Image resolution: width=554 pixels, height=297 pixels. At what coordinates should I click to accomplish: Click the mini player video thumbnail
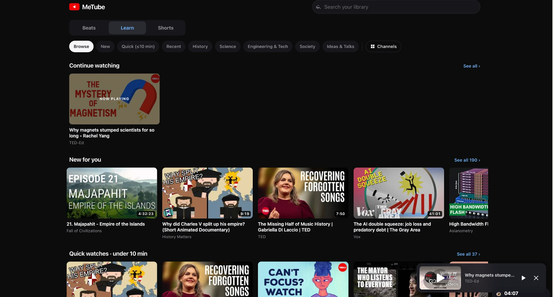click(x=440, y=278)
